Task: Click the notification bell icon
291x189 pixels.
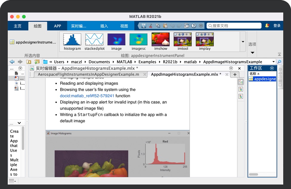Action: pyautogui.click(x=267, y=26)
